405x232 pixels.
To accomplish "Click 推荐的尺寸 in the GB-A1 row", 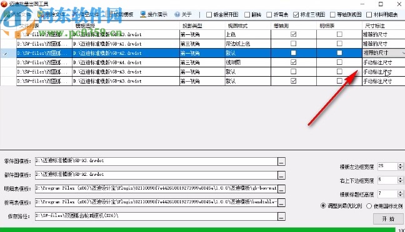I will coord(384,44).
